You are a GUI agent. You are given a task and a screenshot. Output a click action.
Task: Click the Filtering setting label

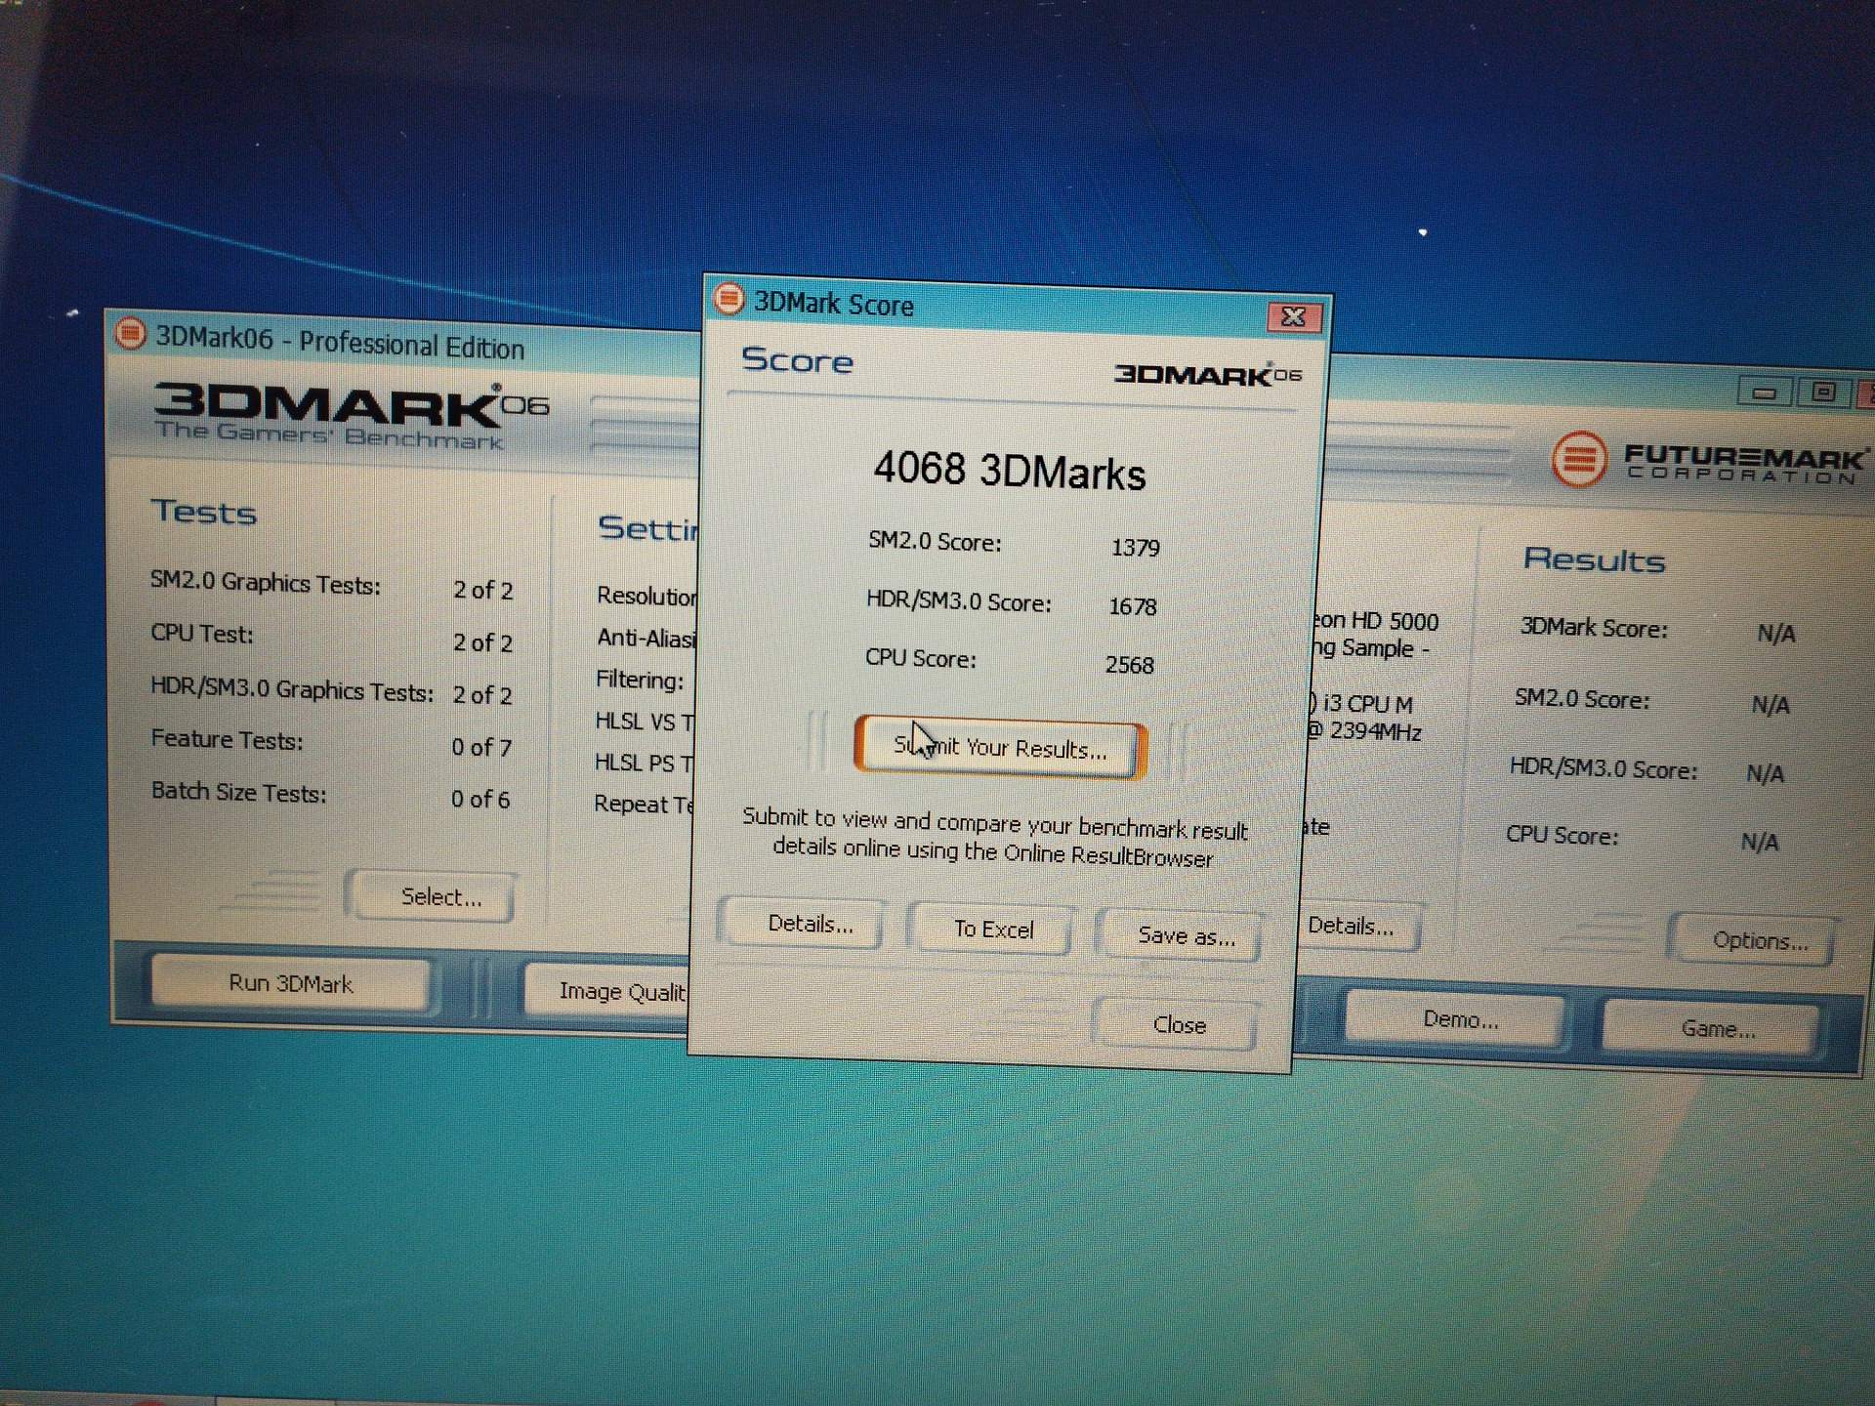click(640, 680)
